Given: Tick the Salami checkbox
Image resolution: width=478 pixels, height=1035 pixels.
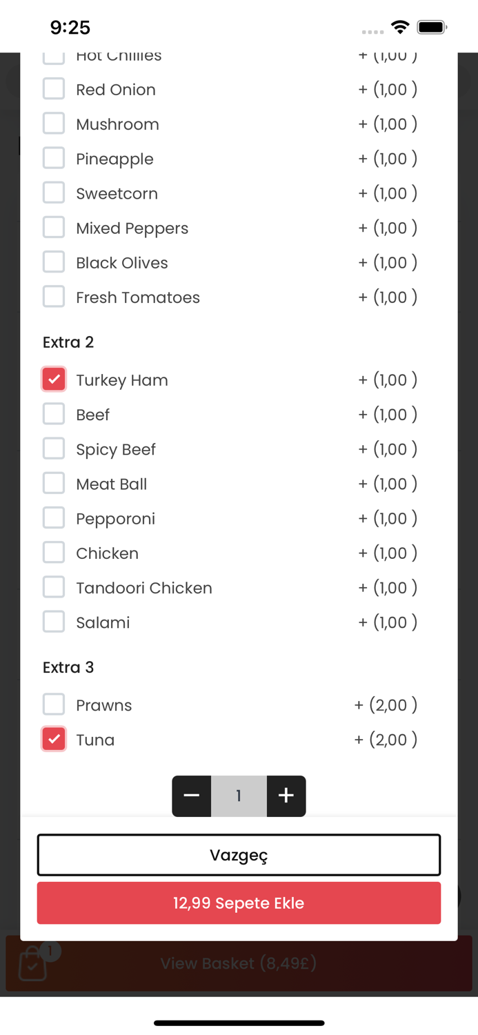Looking at the screenshot, I should [x=54, y=622].
